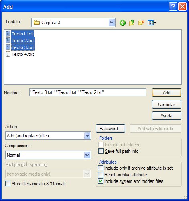Click the help question mark in title bar
Image resolution: width=189 pixels, height=201 pixels.
tap(173, 7)
